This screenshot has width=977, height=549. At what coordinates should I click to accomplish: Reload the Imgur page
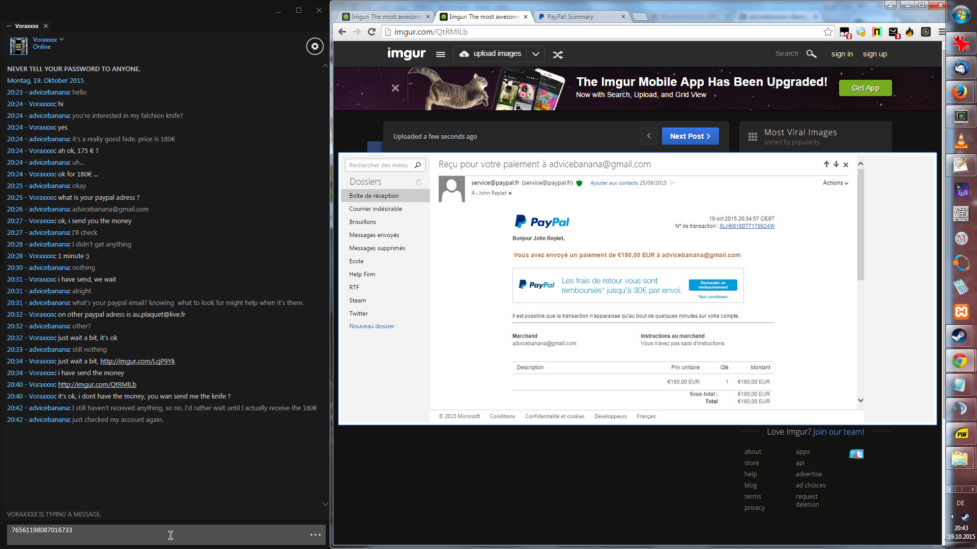(x=372, y=32)
